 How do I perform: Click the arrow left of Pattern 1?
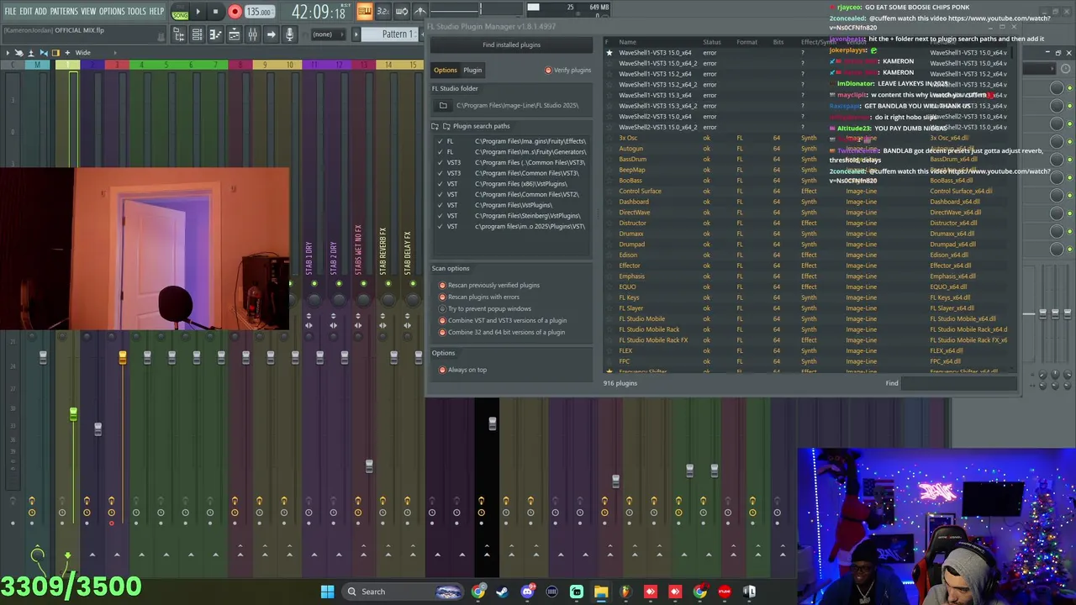pos(356,34)
